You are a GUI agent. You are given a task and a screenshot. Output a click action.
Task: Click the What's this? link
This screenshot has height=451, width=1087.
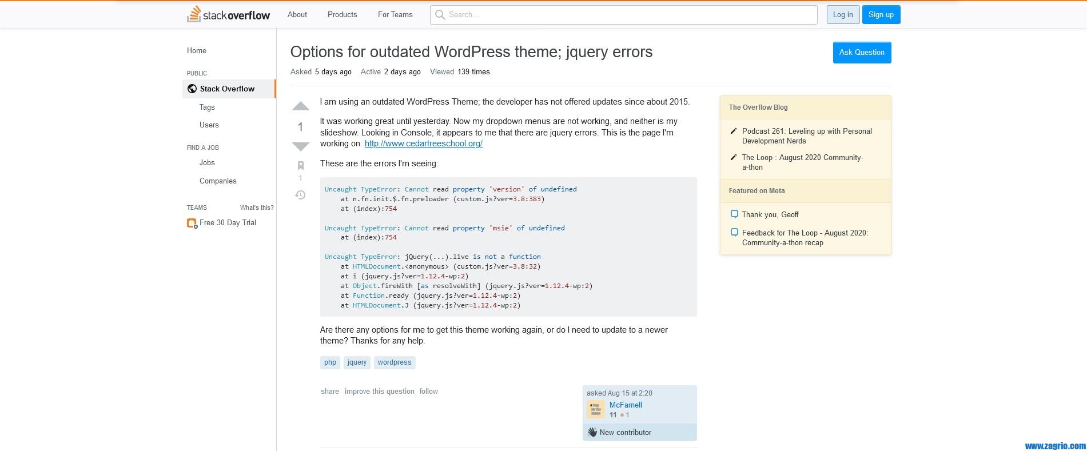tap(257, 207)
